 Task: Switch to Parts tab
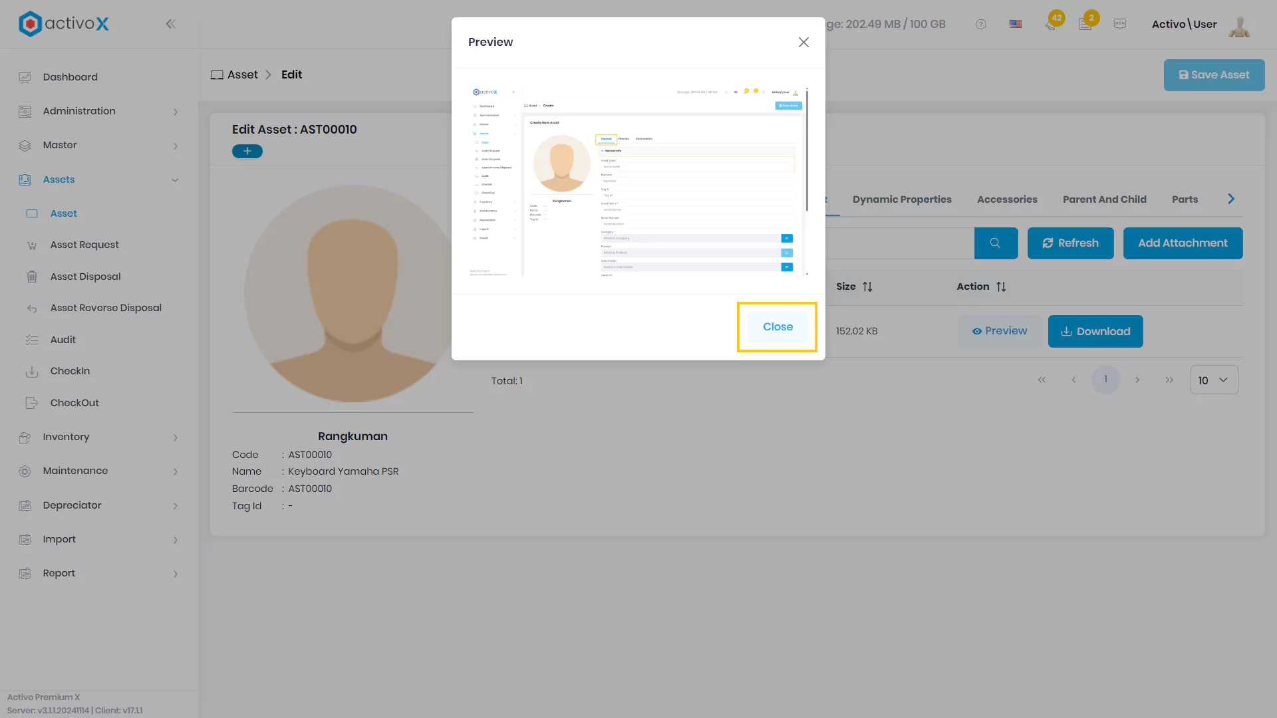click(x=1185, y=199)
